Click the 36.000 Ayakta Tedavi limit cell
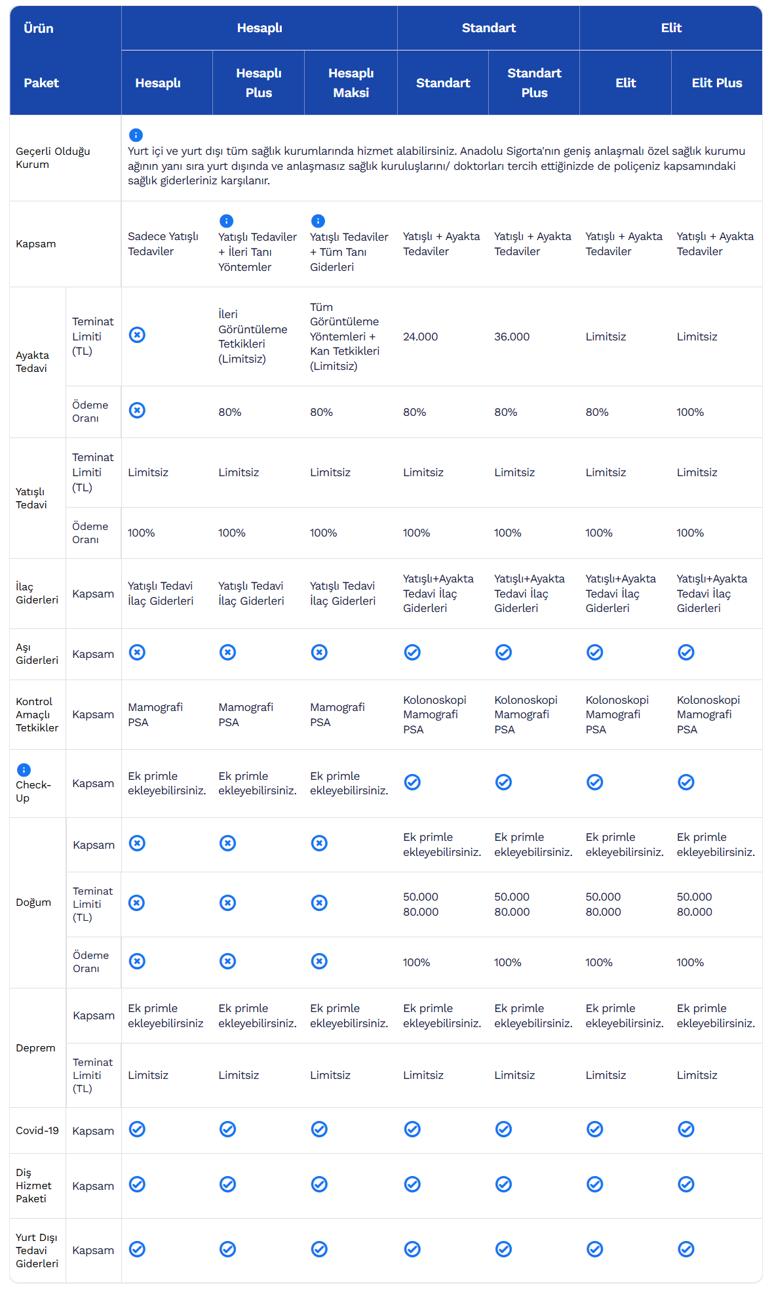772x1300 pixels. (512, 336)
